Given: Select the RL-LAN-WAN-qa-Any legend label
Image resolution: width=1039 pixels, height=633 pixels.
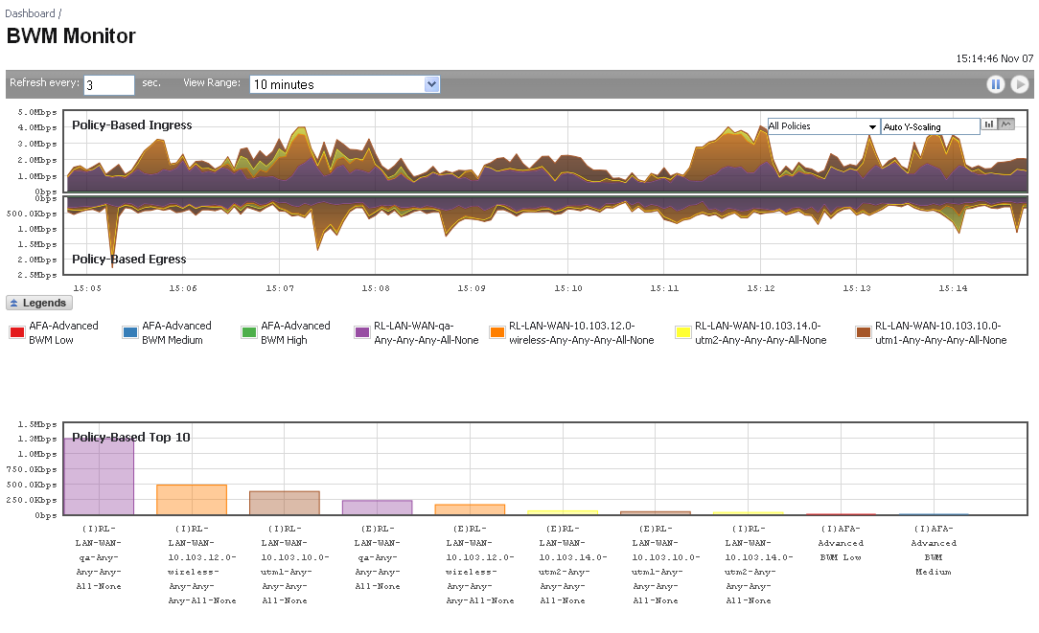Looking at the screenshot, I should (427, 332).
